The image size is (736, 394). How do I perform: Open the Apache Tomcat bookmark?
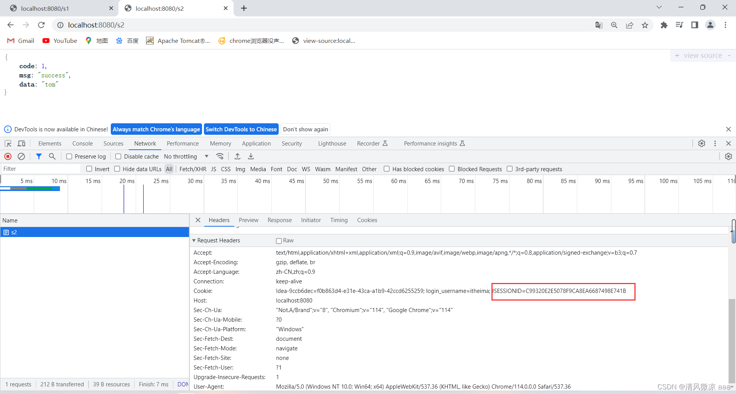tap(178, 41)
